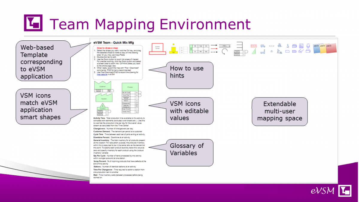Click the purple eVSM logo beside title
The image size is (359, 202).
33,23
